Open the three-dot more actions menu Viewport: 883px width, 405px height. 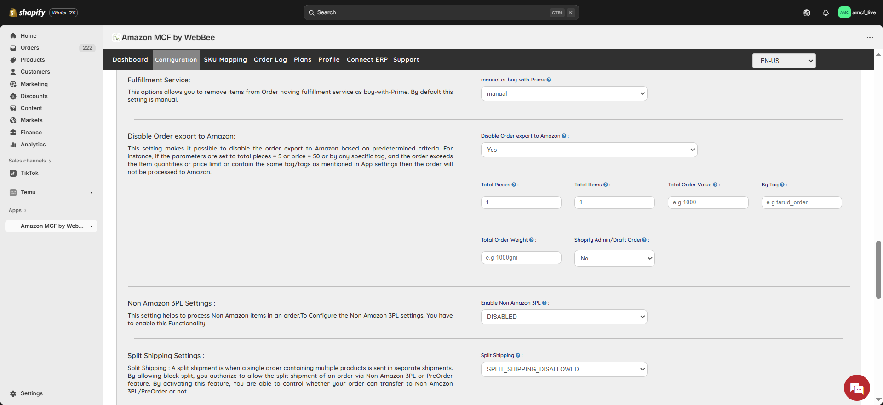click(x=870, y=38)
